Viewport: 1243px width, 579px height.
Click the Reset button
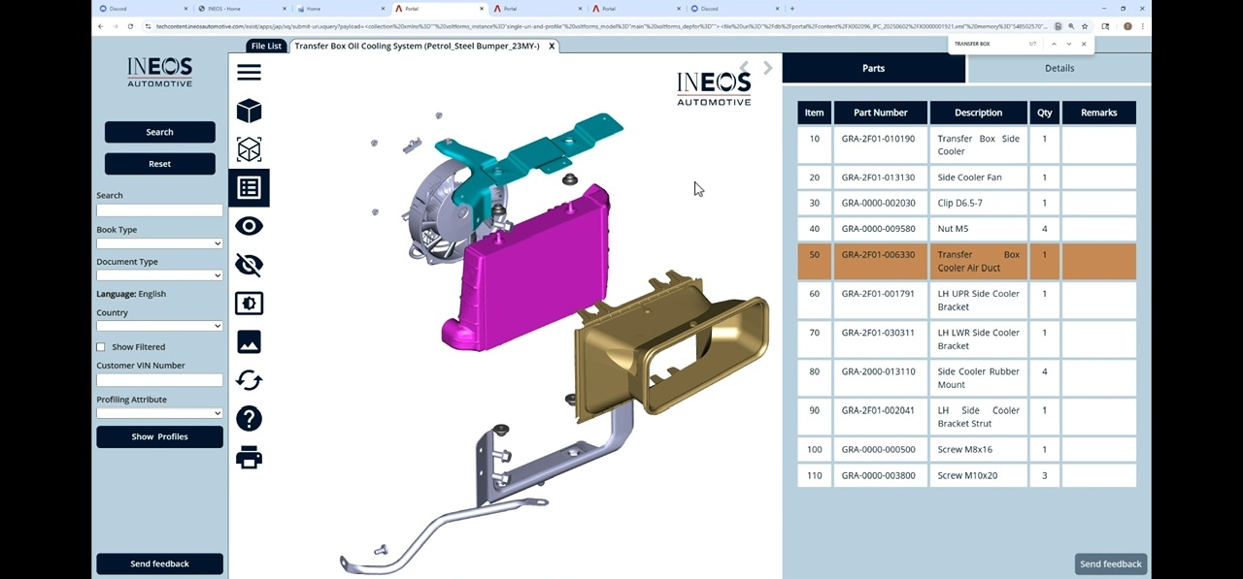(x=159, y=164)
